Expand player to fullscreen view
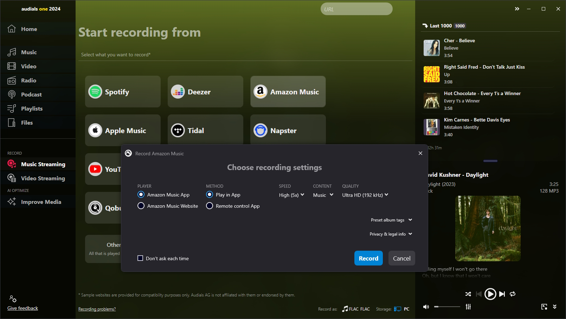This screenshot has width=566, height=319. tap(544, 307)
